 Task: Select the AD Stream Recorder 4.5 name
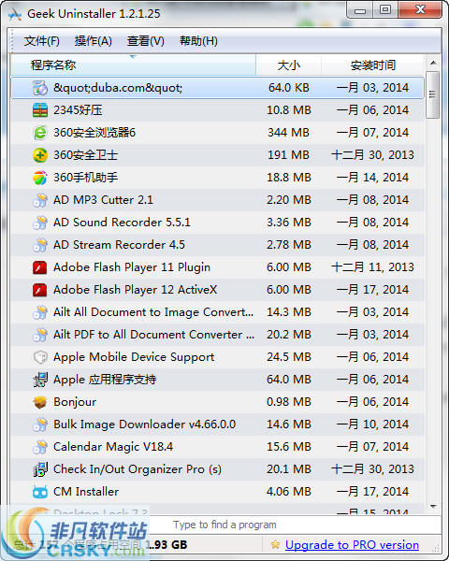tap(119, 245)
